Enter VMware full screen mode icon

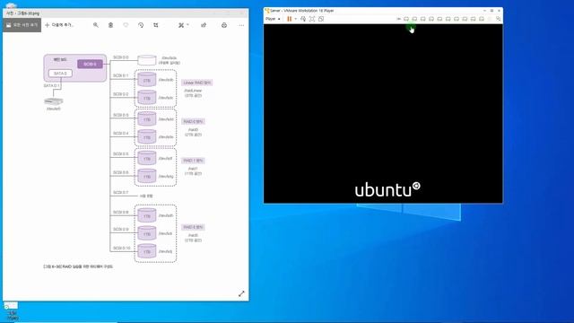click(312, 19)
